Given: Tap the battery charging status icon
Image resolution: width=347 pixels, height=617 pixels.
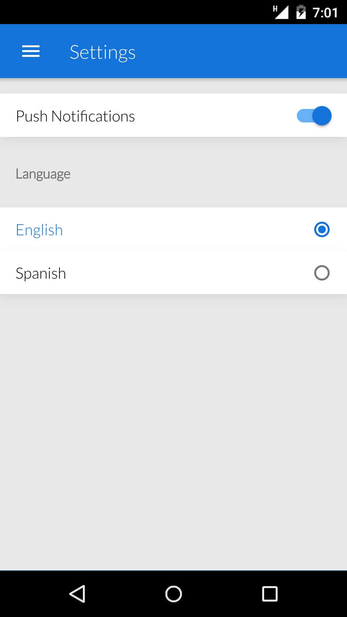Looking at the screenshot, I should pyautogui.click(x=301, y=13).
